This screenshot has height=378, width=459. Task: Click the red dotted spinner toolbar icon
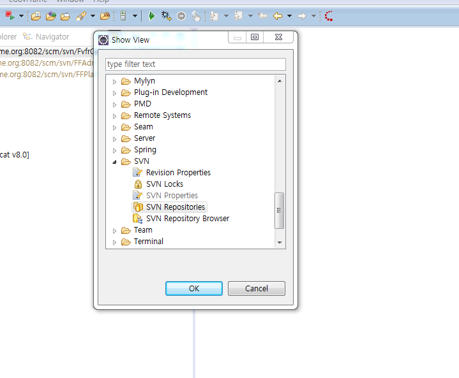(x=329, y=16)
